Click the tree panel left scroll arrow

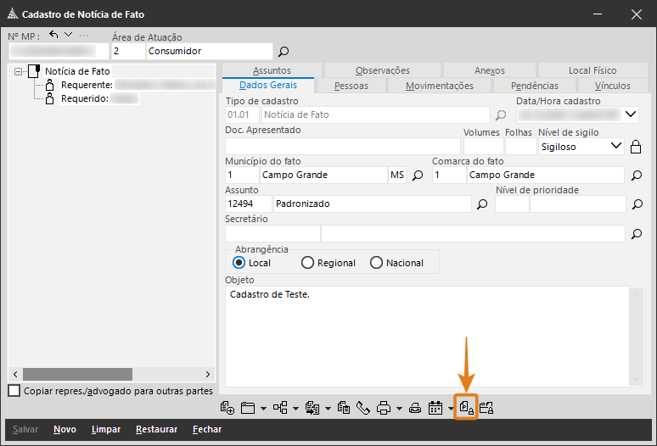(15, 374)
